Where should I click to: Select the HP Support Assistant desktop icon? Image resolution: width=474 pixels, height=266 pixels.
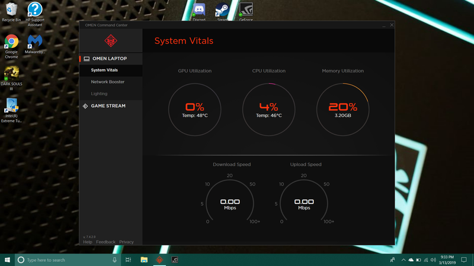[35, 10]
